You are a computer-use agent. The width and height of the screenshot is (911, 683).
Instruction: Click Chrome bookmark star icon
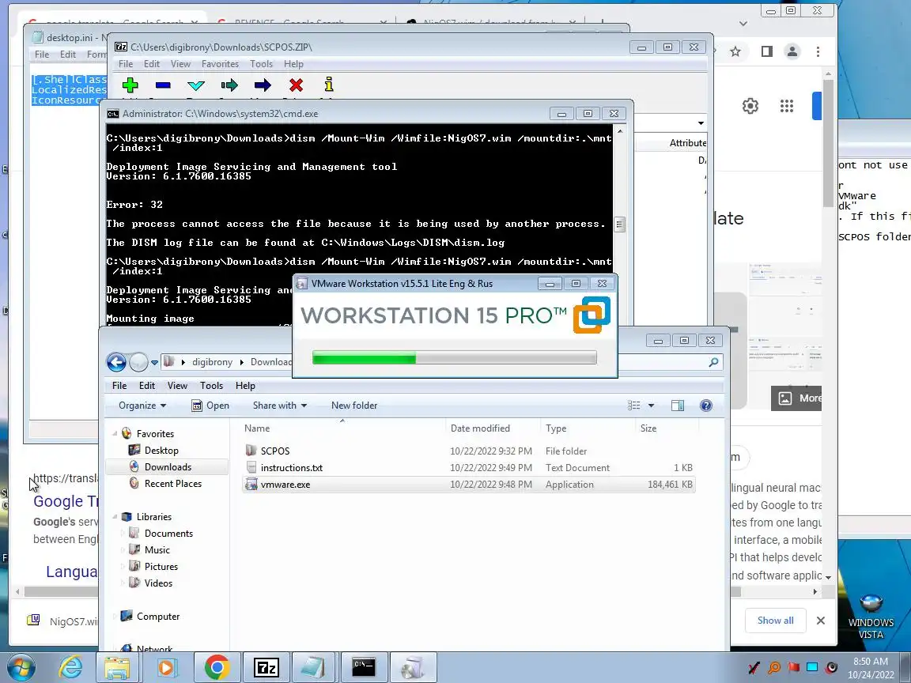click(x=735, y=51)
